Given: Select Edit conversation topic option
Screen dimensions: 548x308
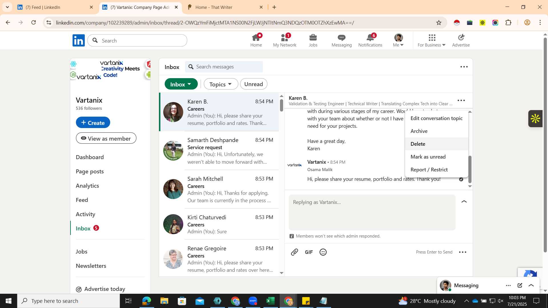Looking at the screenshot, I should click(x=436, y=118).
